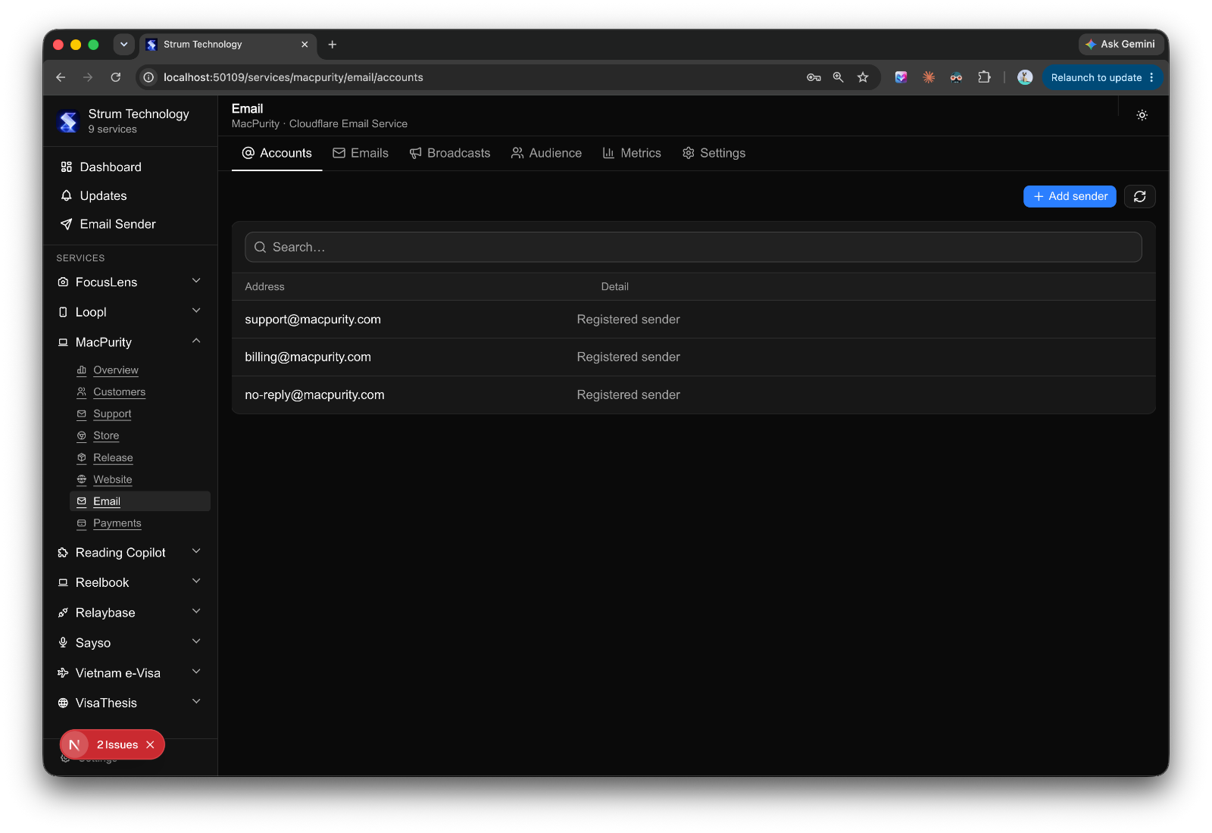The width and height of the screenshot is (1212, 833).
Task: Expand the VisaThesis chevron
Action: click(196, 702)
